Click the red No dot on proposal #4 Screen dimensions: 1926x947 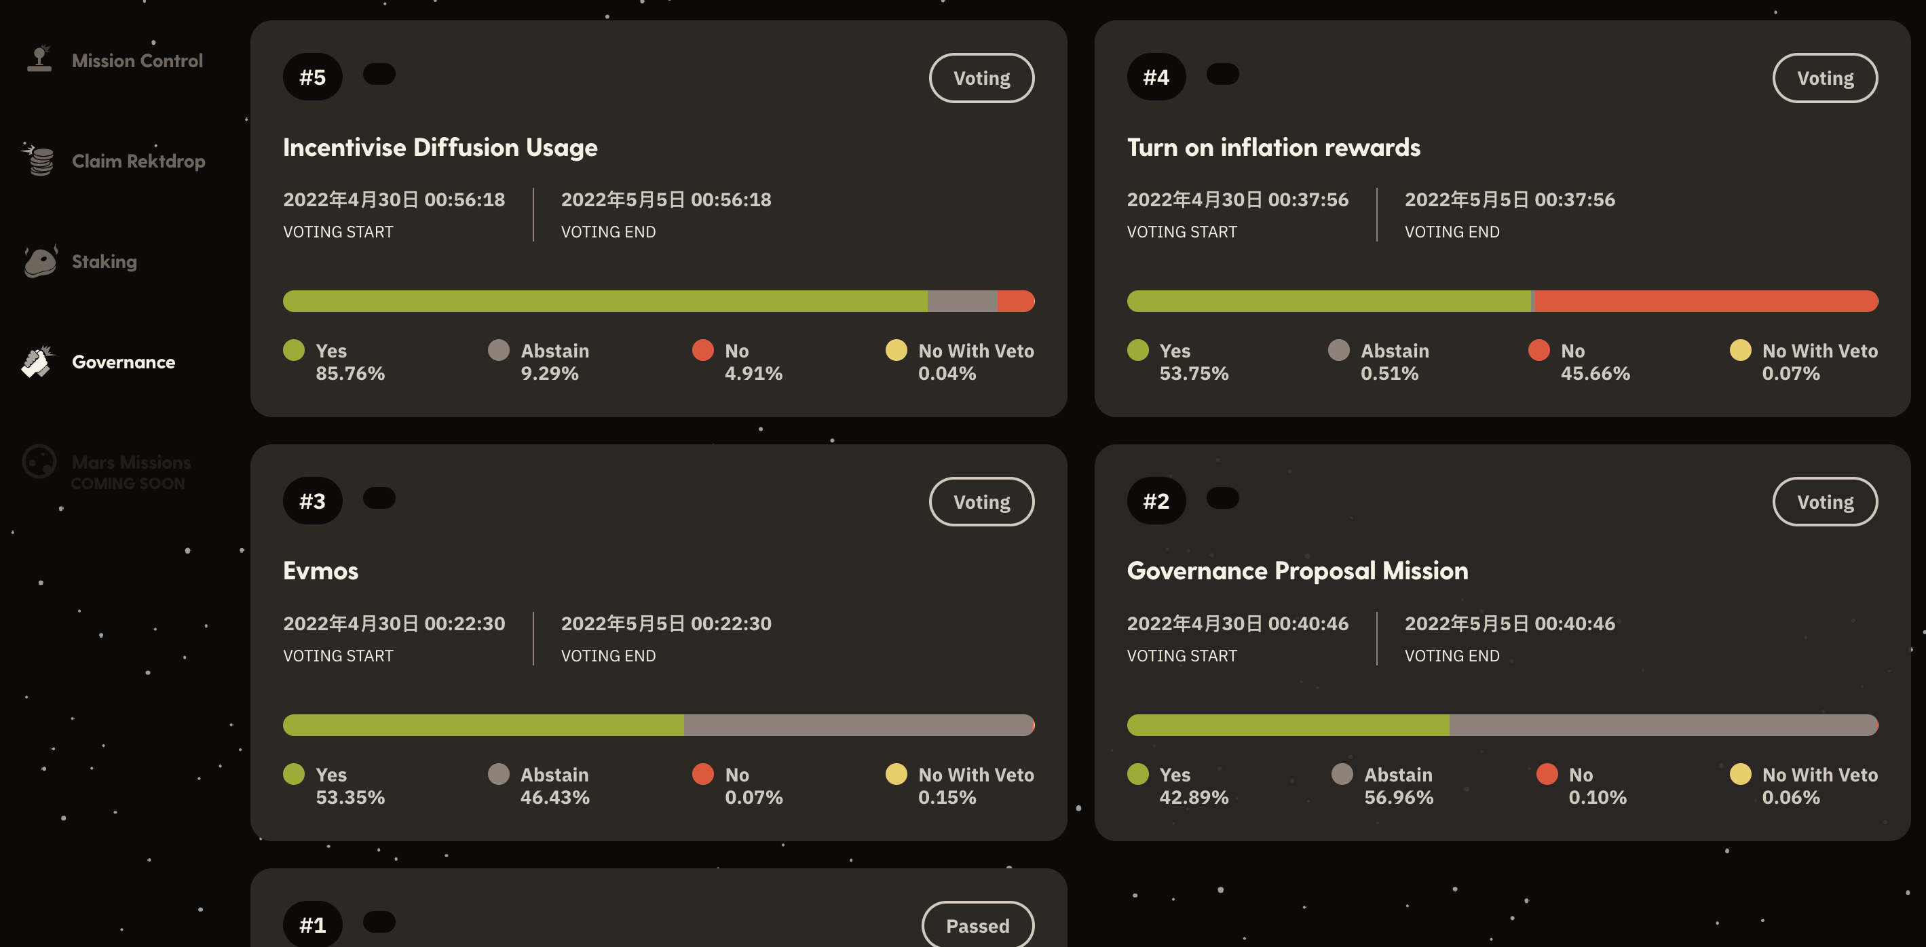(1538, 350)
